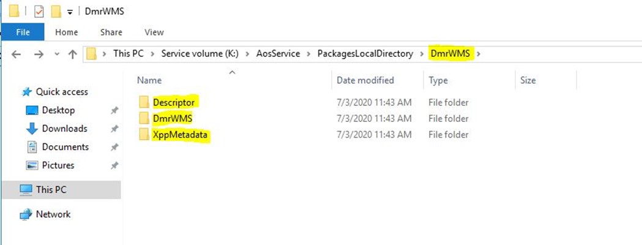Expand chevron after PackagesLocalDirectory in address bar
Image resolution: width=642 pixels, height=245 pixels.
pyautogui.click(x=422, y=54)
